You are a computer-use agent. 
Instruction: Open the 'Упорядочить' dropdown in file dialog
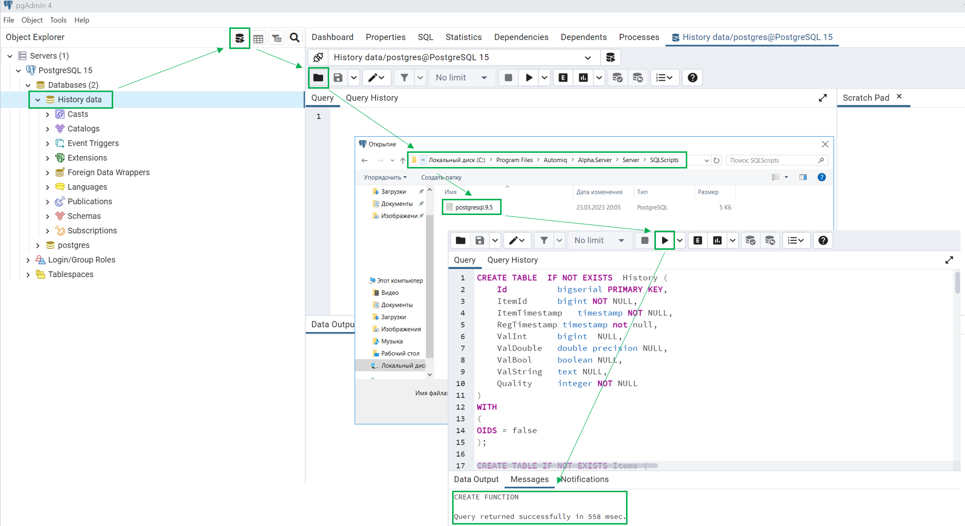[x=385, y=177]
